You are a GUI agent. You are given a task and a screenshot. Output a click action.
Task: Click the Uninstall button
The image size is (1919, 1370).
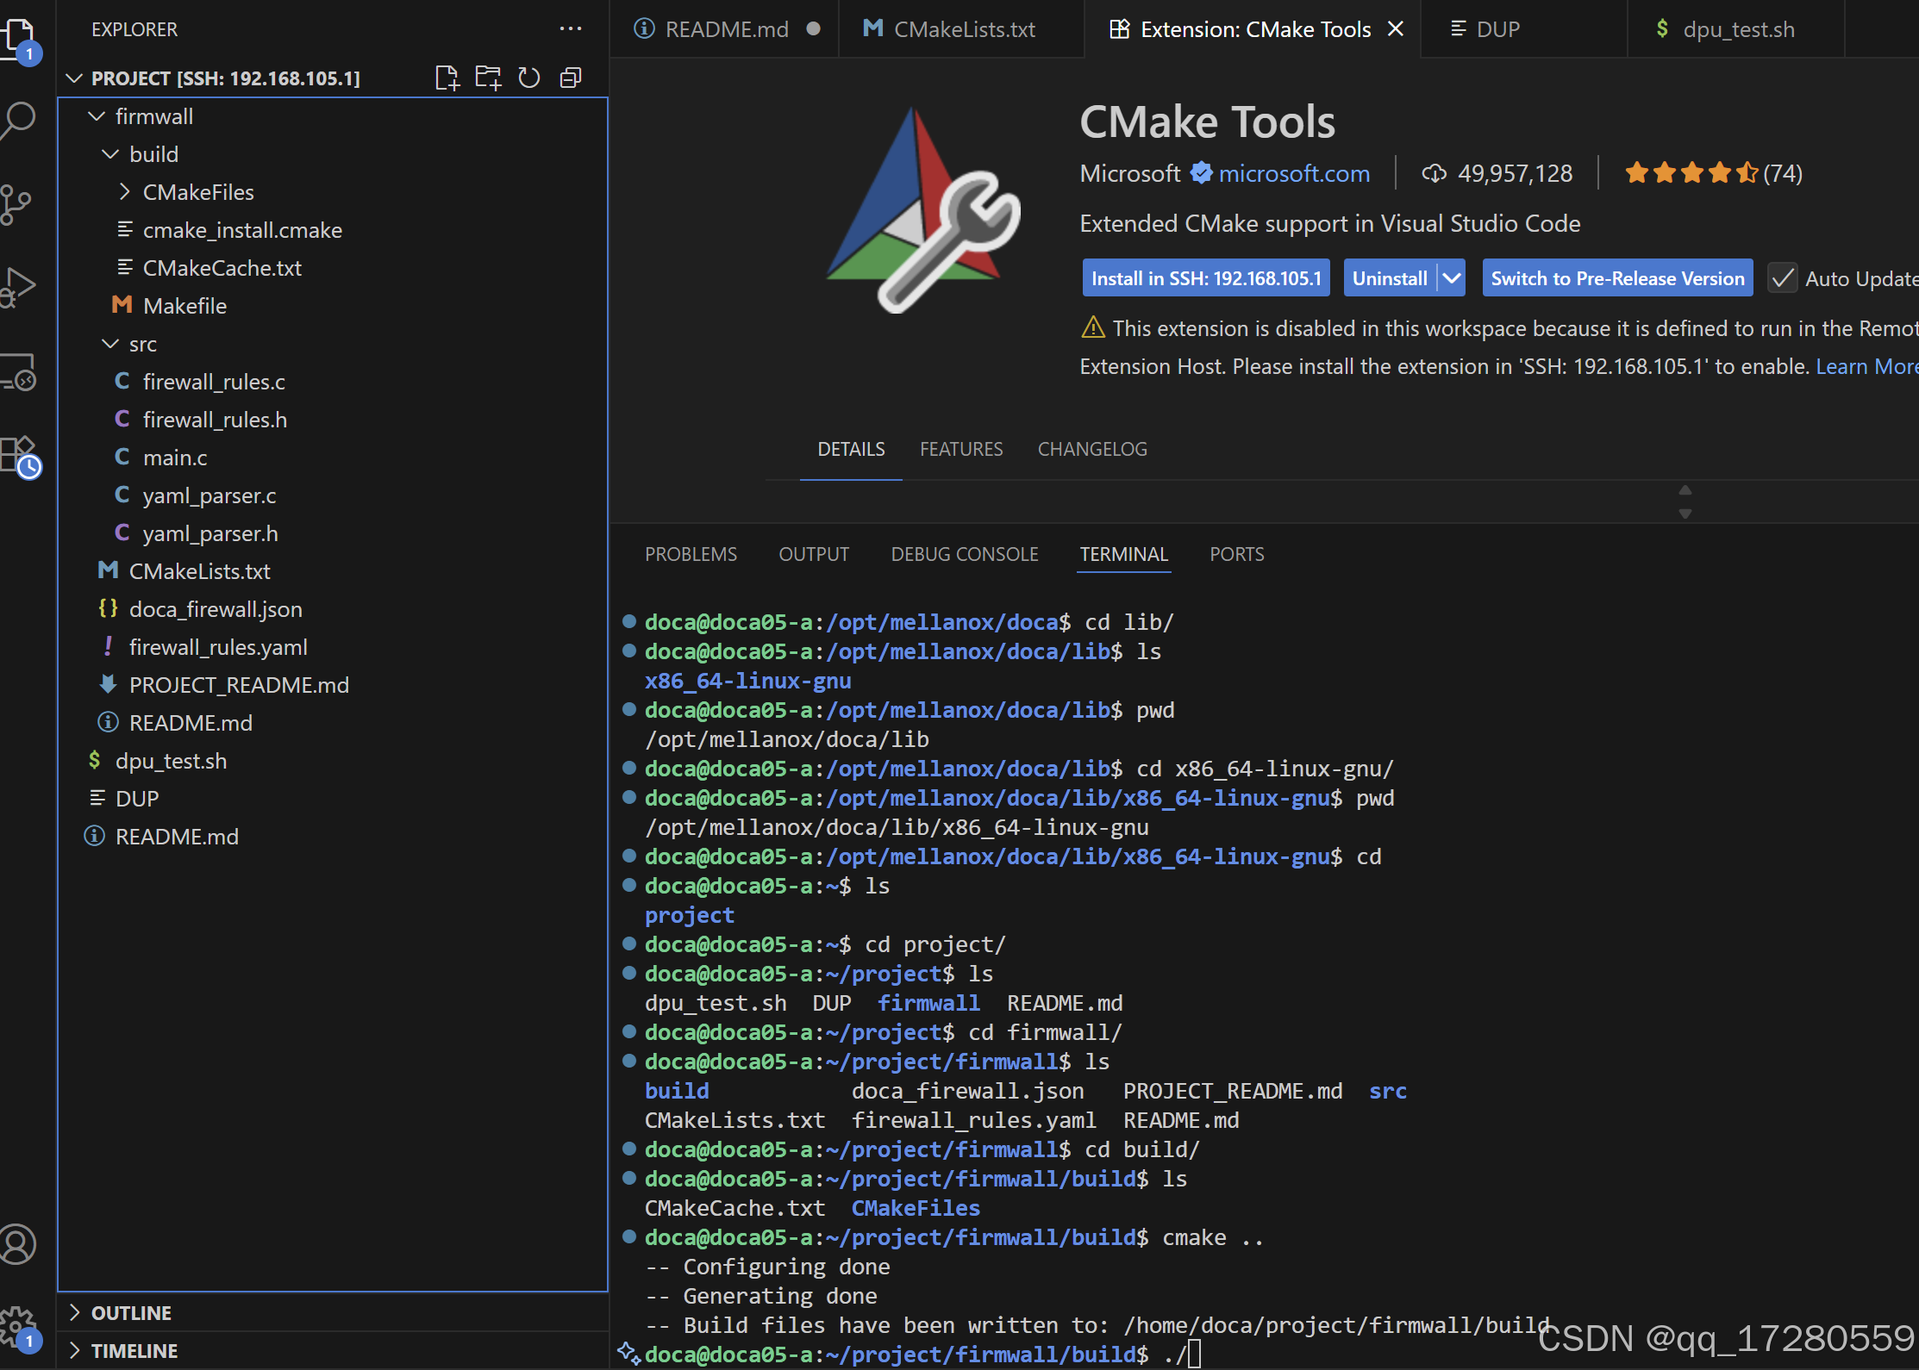(1390, 278)
